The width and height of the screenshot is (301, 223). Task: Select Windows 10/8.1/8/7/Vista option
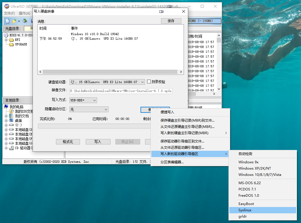pos(263,175)
